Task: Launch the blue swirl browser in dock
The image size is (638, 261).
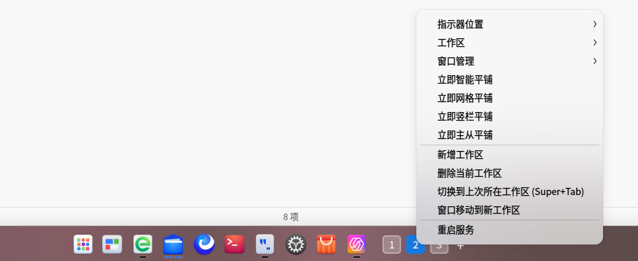Action: (x=204, y=245)
